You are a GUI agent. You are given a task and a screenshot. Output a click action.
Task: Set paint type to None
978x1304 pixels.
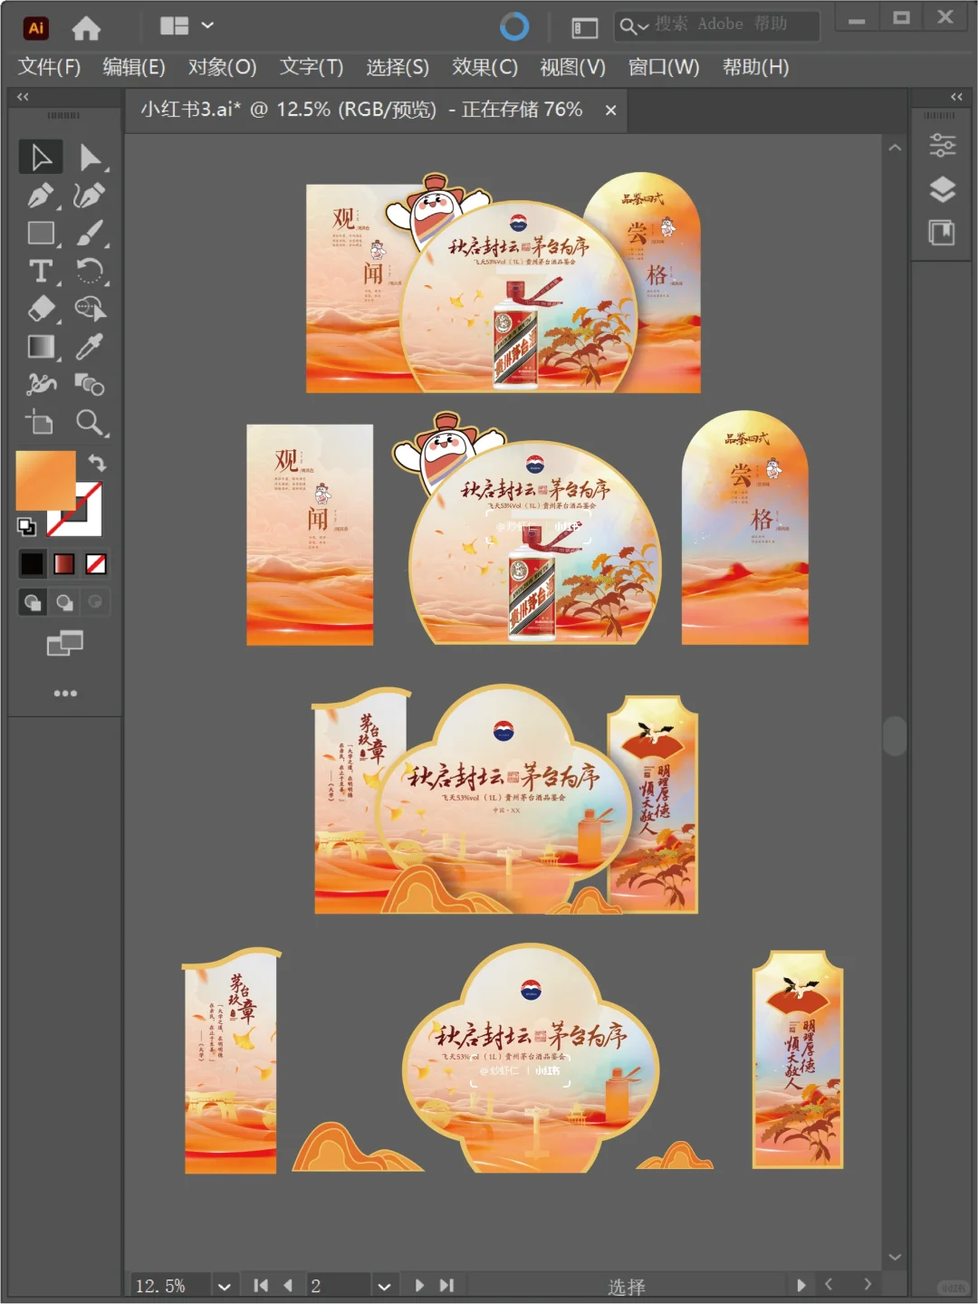point(96,564)
